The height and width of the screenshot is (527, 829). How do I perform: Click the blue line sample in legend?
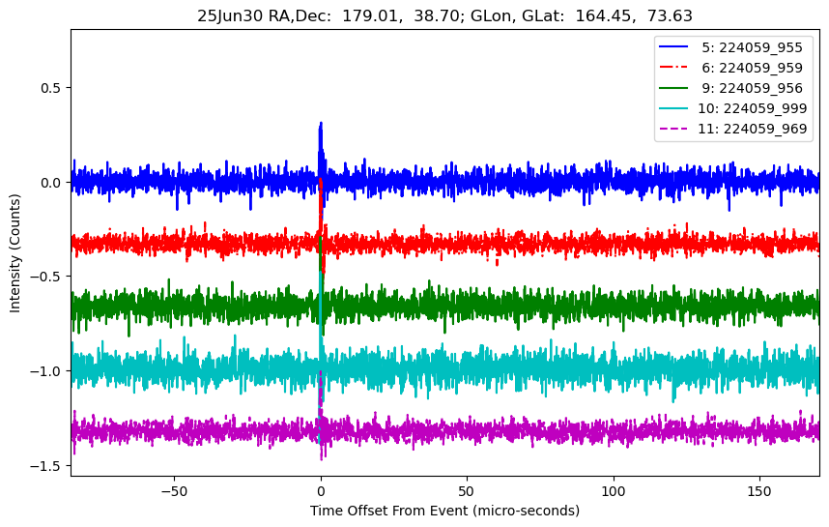tap(673, 46)
